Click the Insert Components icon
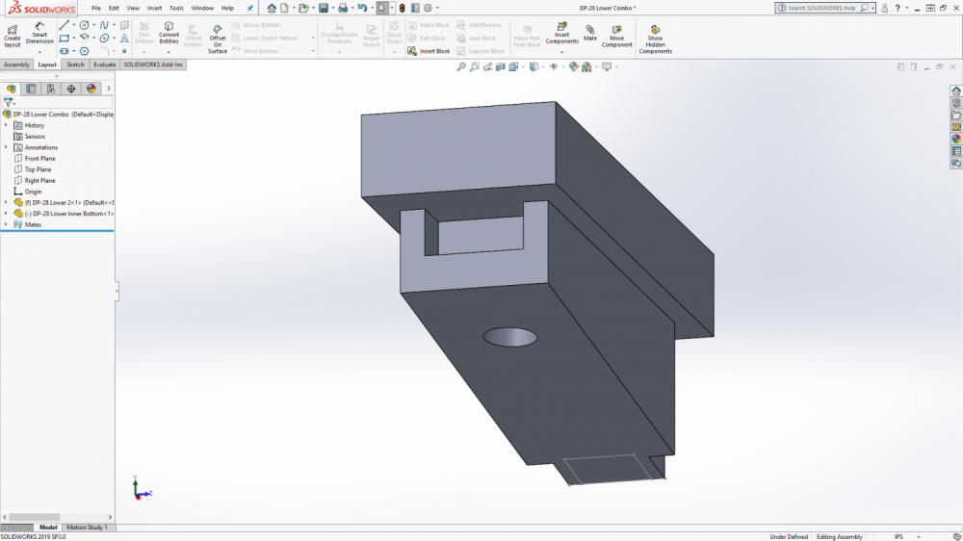 click(561, 34)
